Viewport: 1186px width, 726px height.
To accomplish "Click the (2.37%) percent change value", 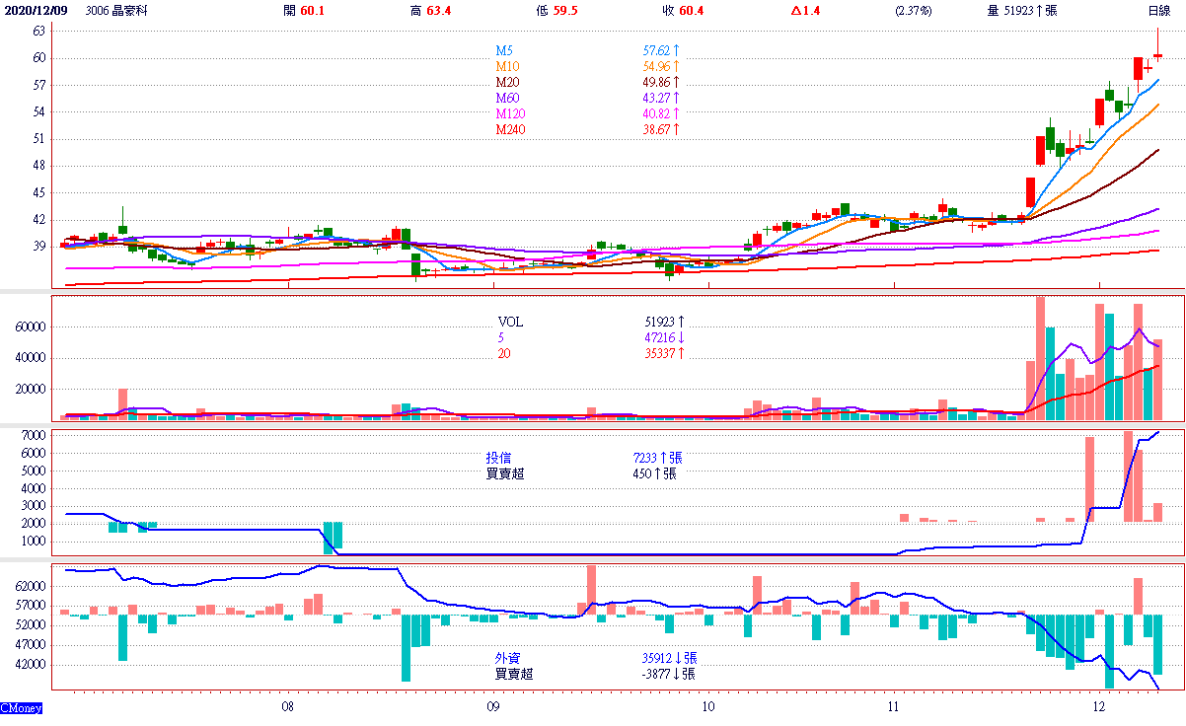I will coord(913,11).
